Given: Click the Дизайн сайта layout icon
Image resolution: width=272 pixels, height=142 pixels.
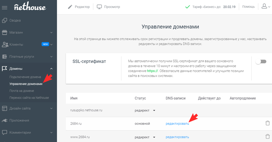Looking at the screenshot, I should pyautogui.click(x=4, y=108).
